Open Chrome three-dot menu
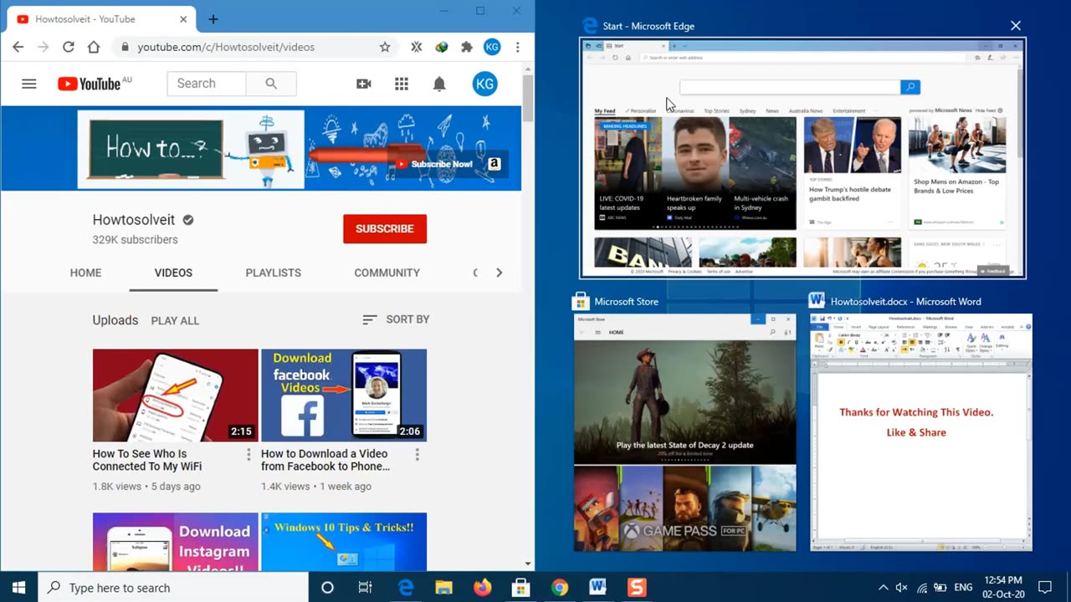The image size is (1071, 602). coord(518,47)
